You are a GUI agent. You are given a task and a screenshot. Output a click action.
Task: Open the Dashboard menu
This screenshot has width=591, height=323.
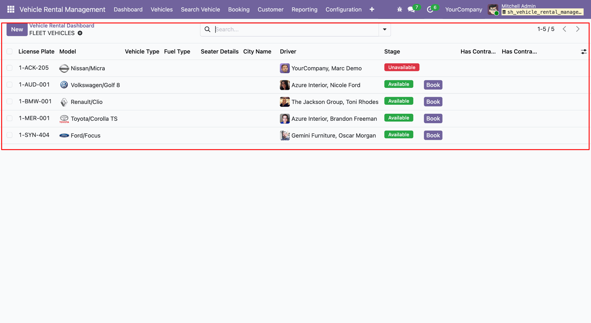pyautogui.click(x=128, y=10)
